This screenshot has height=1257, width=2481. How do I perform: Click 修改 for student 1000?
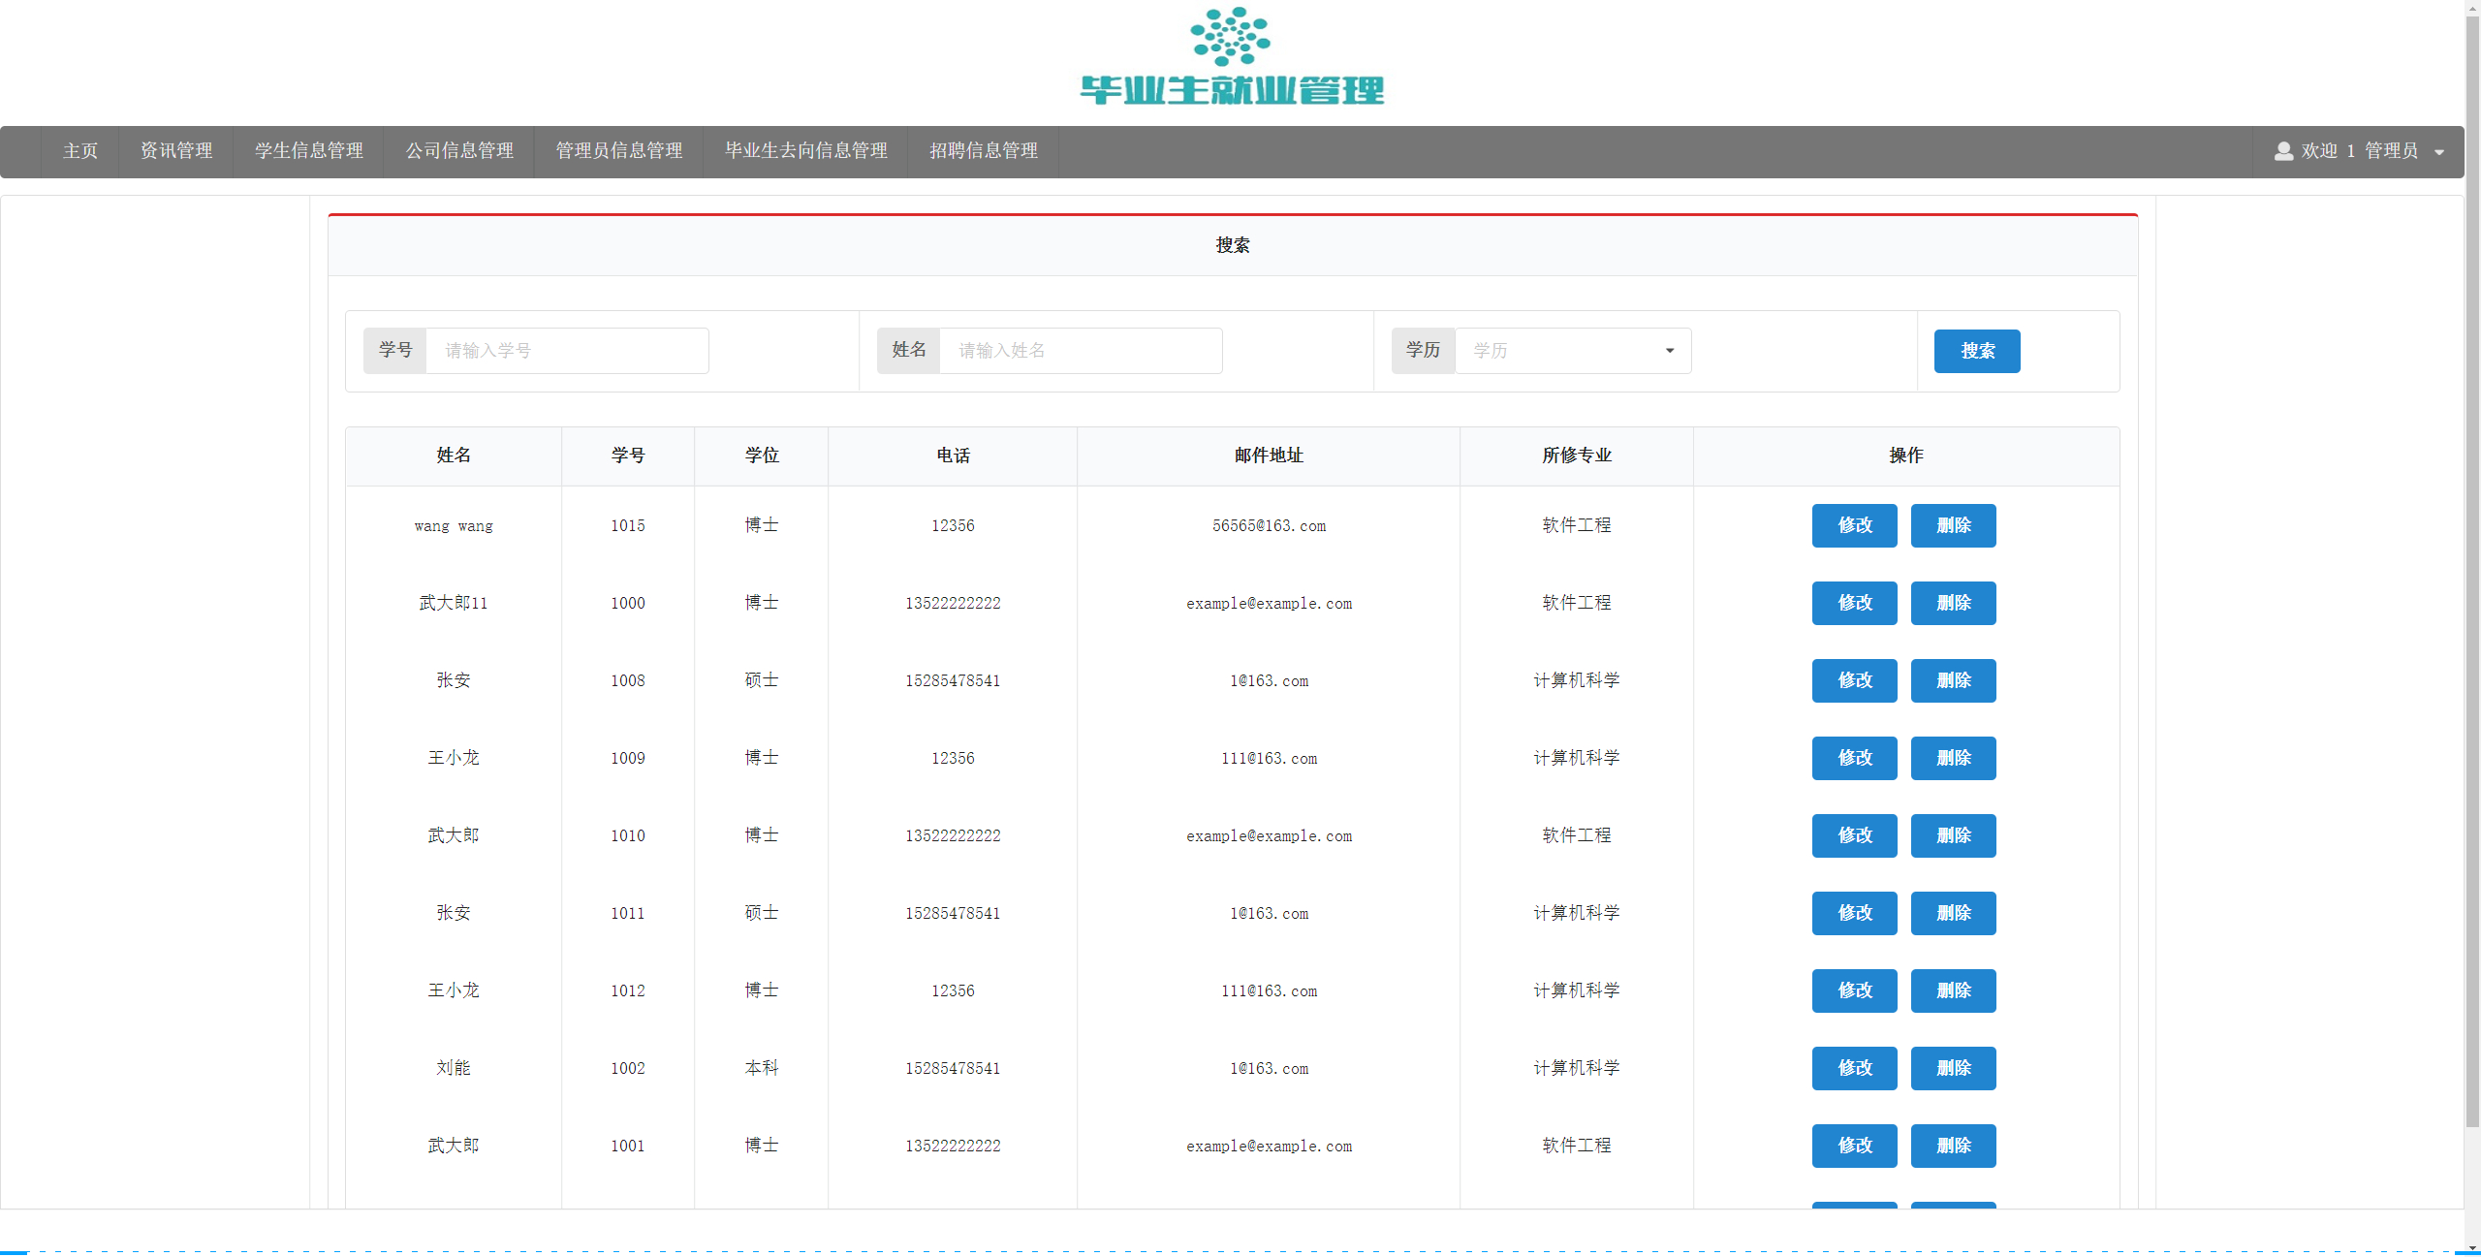1855,603
